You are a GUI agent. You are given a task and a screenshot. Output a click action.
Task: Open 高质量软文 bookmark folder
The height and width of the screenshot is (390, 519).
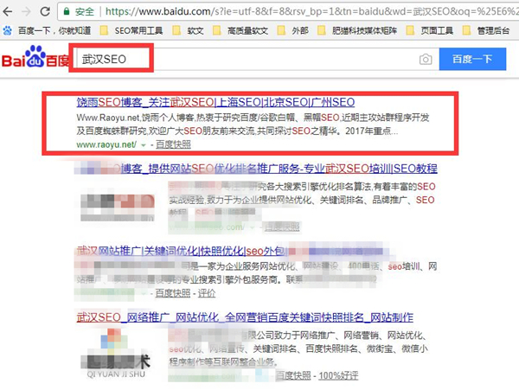pyautogui.click(x=240, y=31)
